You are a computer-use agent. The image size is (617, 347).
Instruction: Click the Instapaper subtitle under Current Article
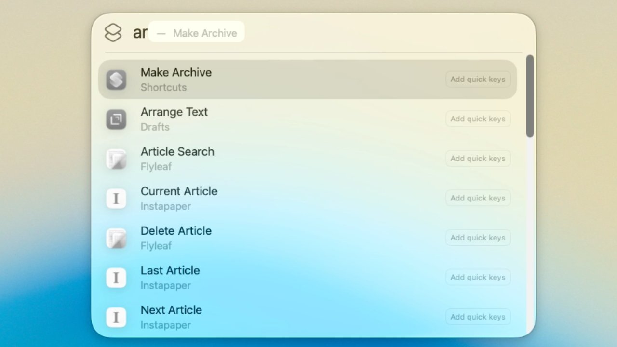[165, 206]
